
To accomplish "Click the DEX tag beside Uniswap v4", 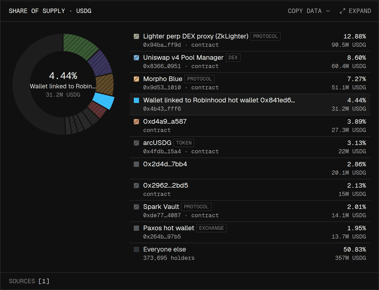I will (233, 58).
